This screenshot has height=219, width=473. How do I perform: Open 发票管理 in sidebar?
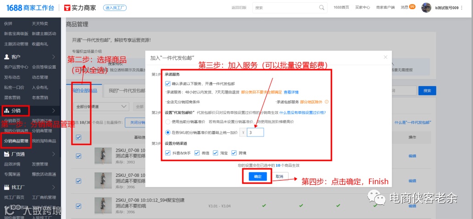[40, 164]
